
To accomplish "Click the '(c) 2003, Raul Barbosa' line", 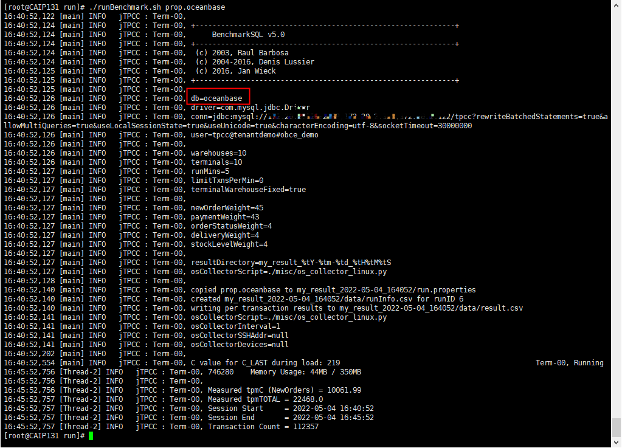I will tap(242, 53).
